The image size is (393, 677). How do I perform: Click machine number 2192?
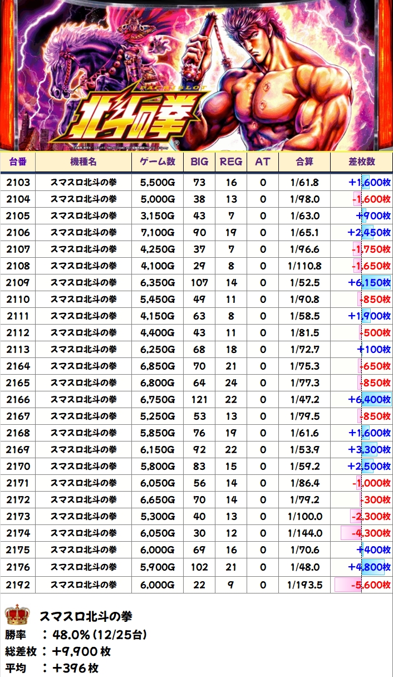pos(18,585)
